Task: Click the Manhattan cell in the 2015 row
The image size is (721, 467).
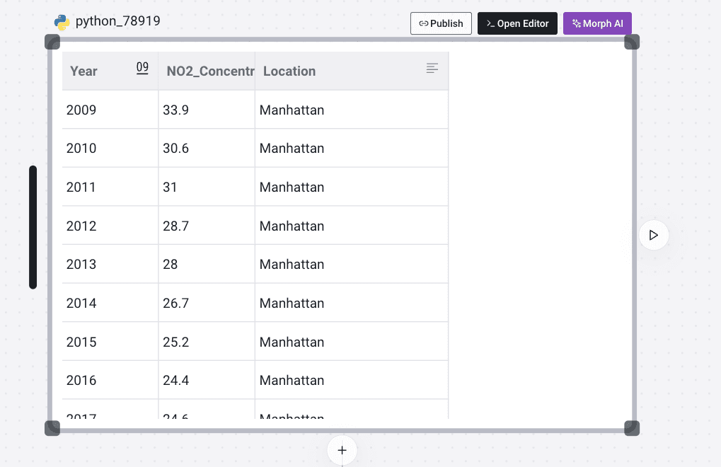Action: point(351,342)
